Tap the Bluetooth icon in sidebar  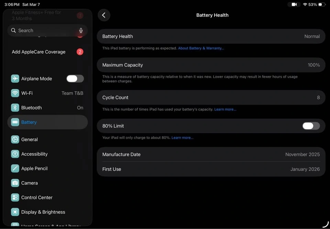point(15,108)
